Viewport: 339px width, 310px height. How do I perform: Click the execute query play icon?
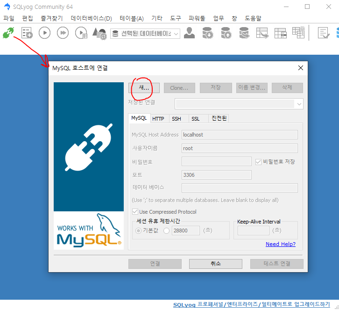coord(44,33)
